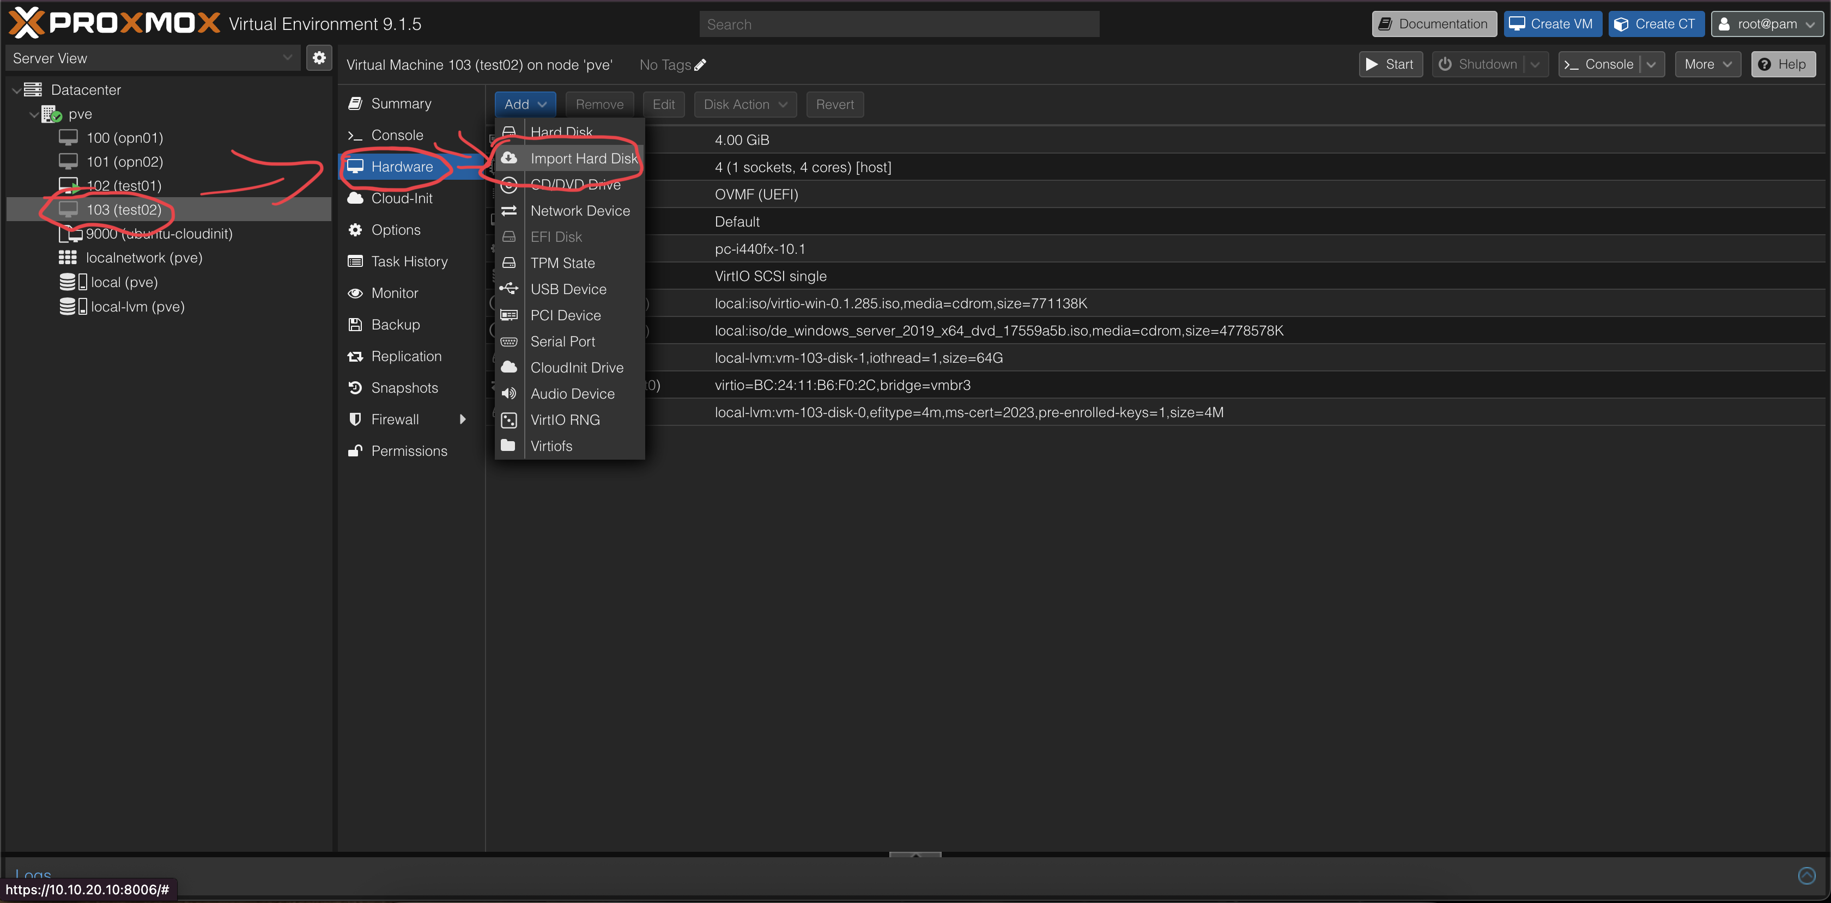Select 9000 (ubuntu-cloudinit) template in tree
Image resolution: width=1831 pixels, height=903 pixels.
pos(169,233)
